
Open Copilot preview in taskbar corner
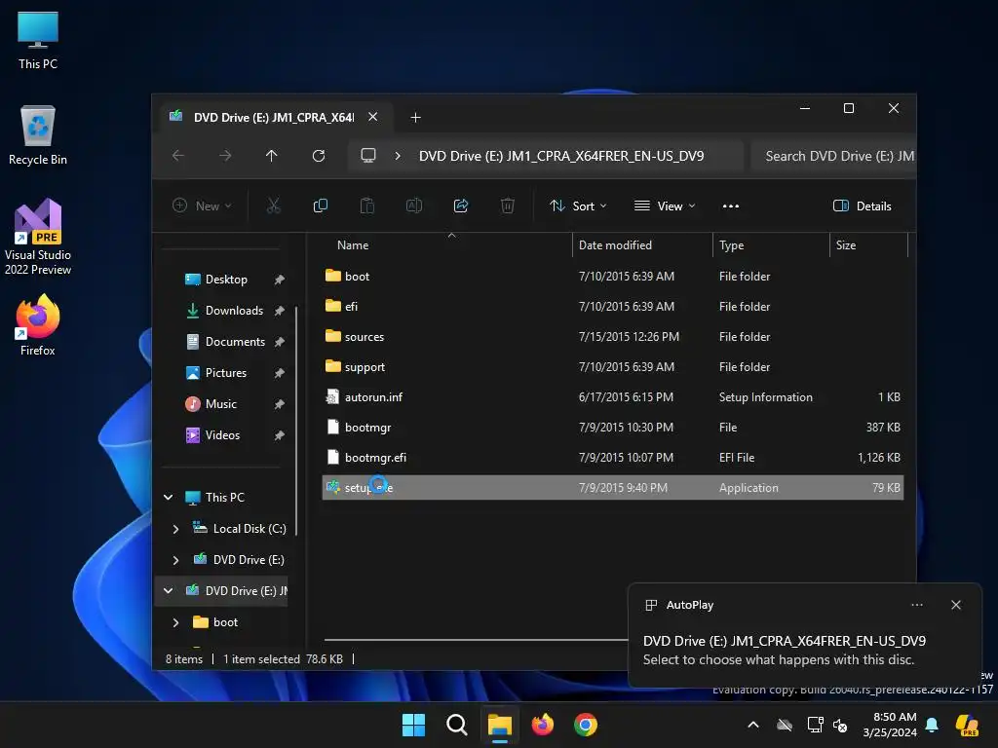967,725
